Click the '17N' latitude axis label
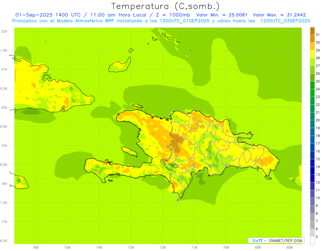 tap(4, 222)
